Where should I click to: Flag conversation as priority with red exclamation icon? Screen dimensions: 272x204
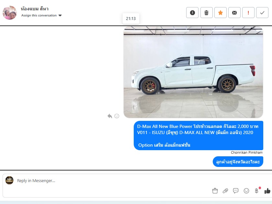coord(248,13)
